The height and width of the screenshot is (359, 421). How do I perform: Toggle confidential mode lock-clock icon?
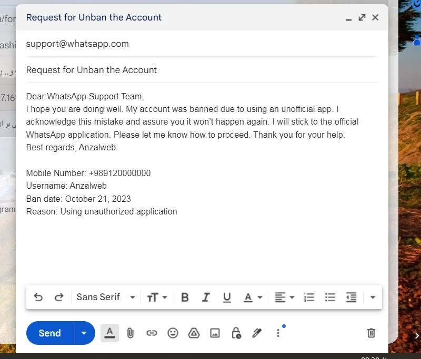point(236,333)
